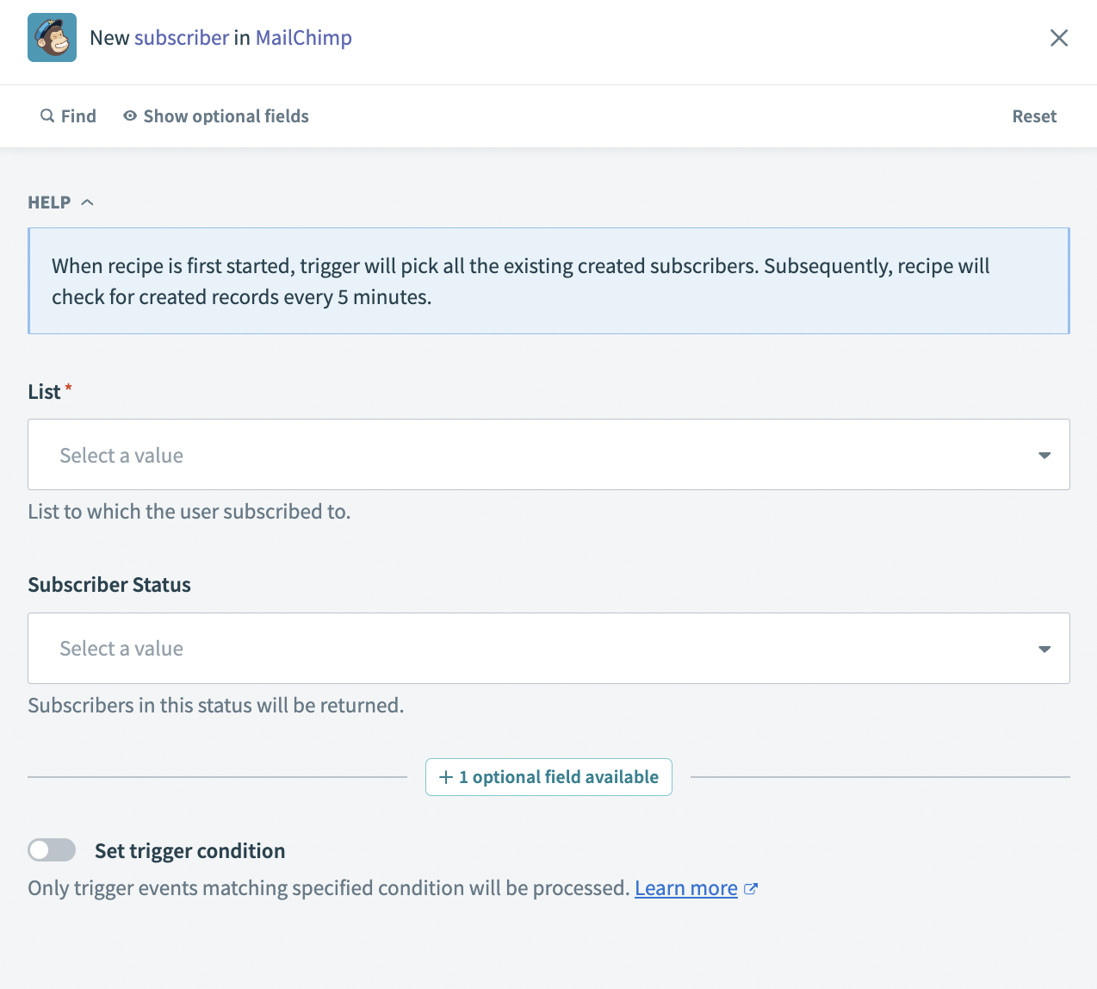Click the Set trigger condition label text
Image resolution: width=1097 pixels, height=989 pixels.
point(189,851)
